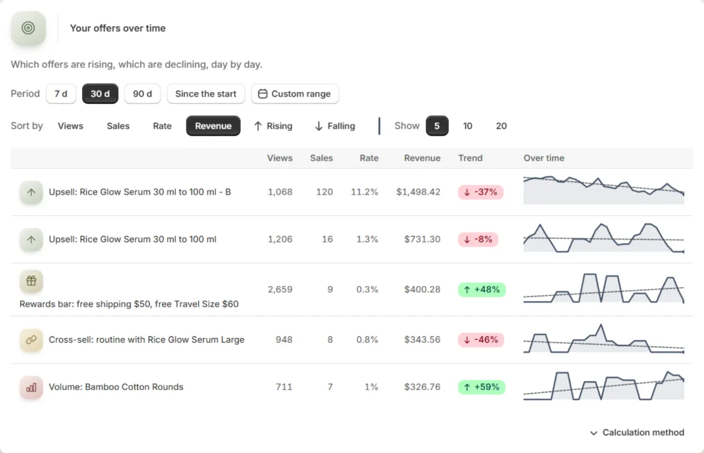The width and height of the screenshot is (704, 453).
Task: Open sparkline chart for Cross-sell routine row
Action: coord(604,339)
